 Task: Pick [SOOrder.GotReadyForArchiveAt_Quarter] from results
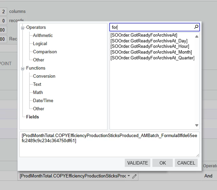pyautogui.click(x=152, y=58)
